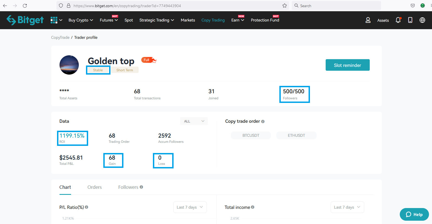Open the user account profile icon
432x224 pixels.
tap(368, 20)
